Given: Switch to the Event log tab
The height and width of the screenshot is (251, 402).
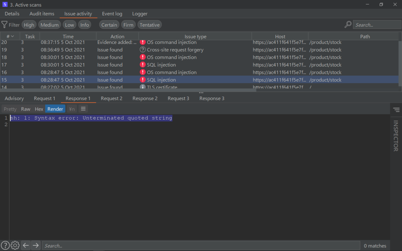Looking at the screenshot, I should point(112,14).
